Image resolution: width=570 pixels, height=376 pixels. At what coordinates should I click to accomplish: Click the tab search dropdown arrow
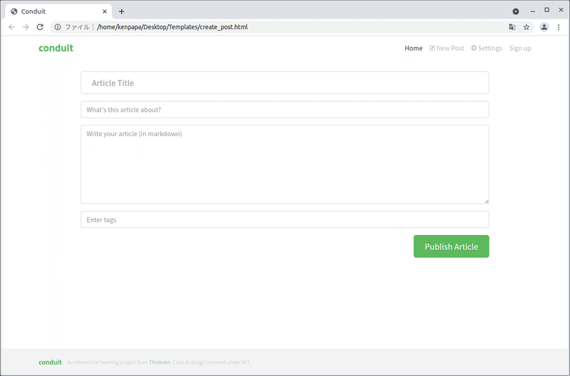point(515,11)
